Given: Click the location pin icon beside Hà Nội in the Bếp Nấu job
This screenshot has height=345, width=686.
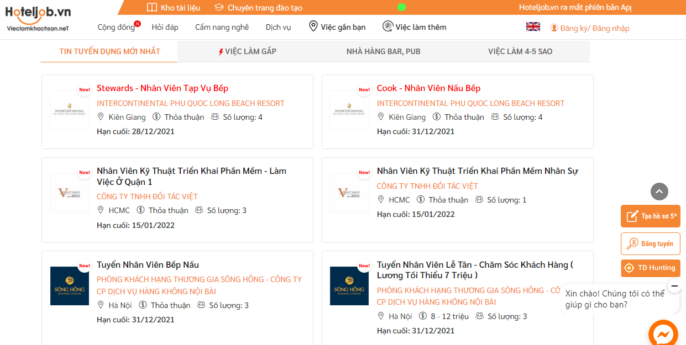Looking at the screenshot, I should pyautogui.click(x=101, y=305).
